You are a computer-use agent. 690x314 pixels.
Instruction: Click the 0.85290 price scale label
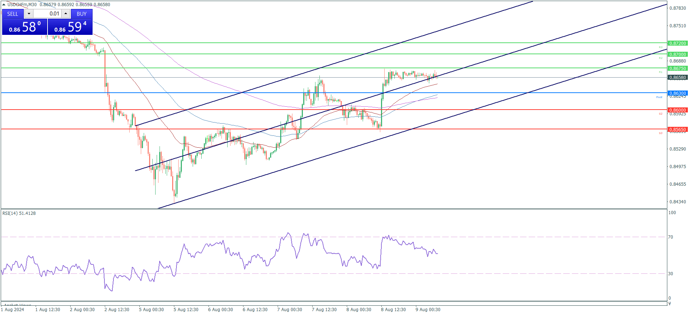[677, 149]
